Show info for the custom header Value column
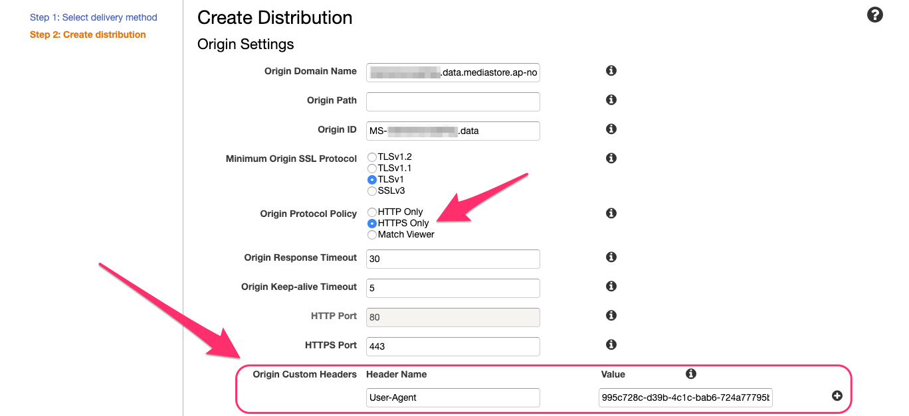 (690, 374)
